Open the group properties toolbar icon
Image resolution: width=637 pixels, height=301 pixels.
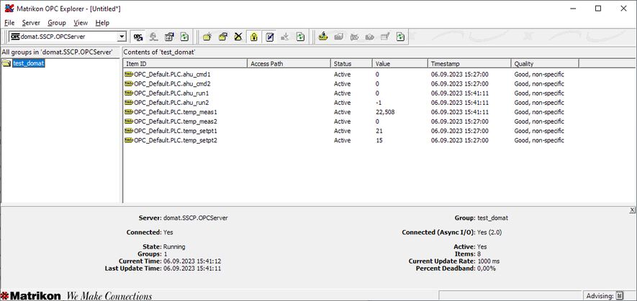(x=223, y=37)
